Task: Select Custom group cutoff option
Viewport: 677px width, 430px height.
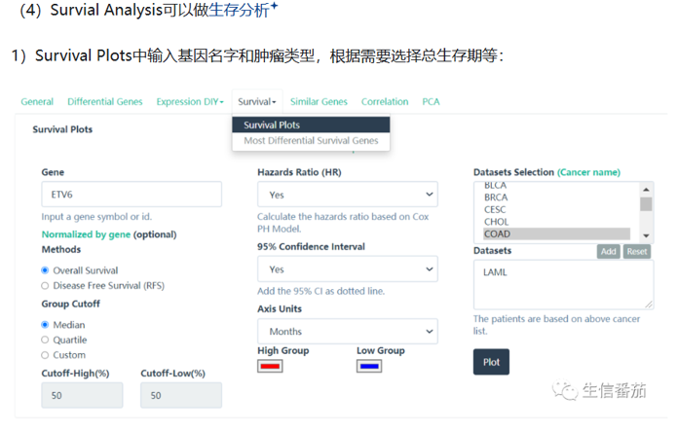Action: 45,355
